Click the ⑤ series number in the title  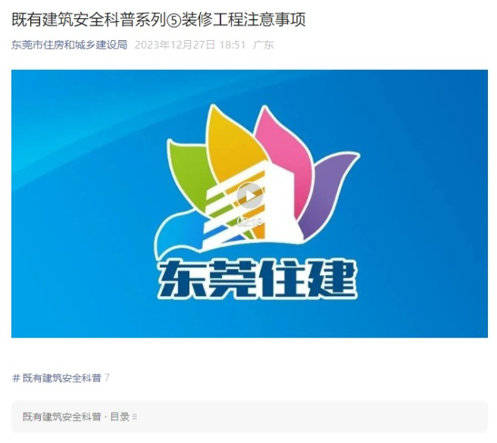173,20
